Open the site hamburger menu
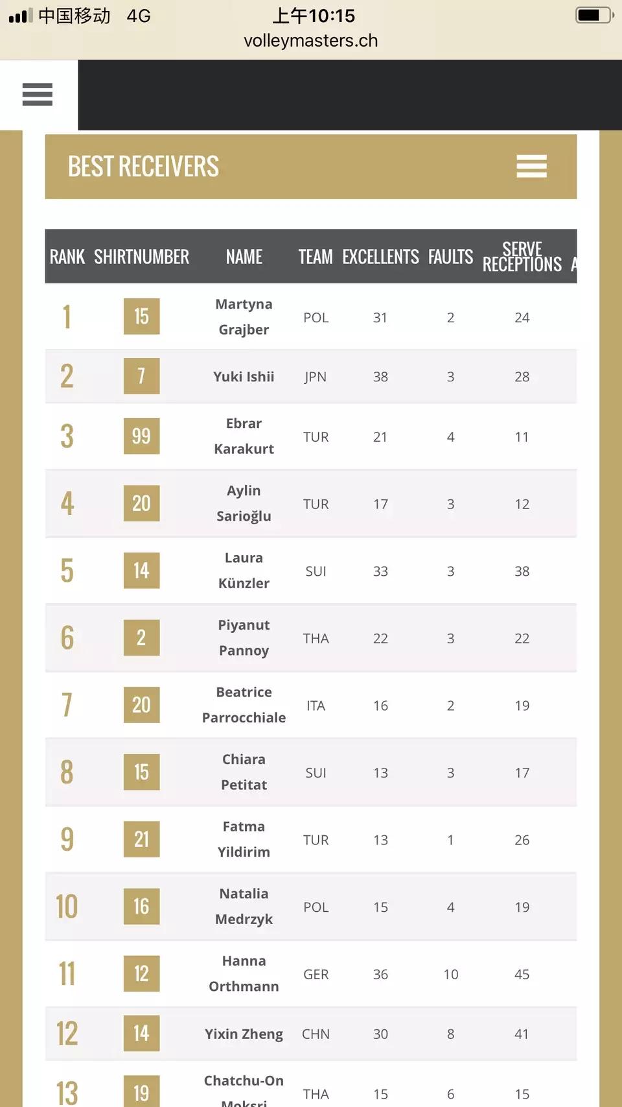The width and height of the screenshot is (622, 1107). coord(38,95)
